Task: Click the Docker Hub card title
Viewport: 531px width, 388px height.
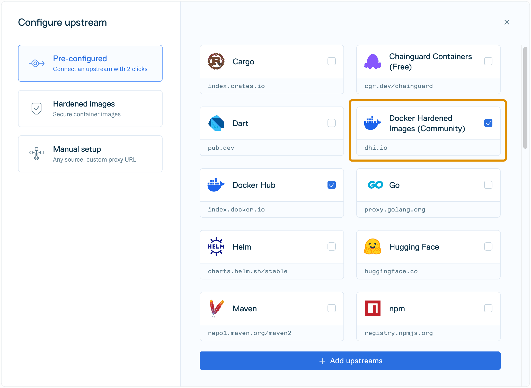Action: click(254, 185)
